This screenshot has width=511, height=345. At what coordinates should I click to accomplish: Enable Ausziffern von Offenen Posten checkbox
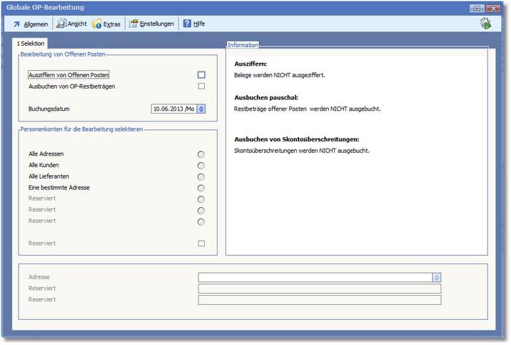[201, 75]
